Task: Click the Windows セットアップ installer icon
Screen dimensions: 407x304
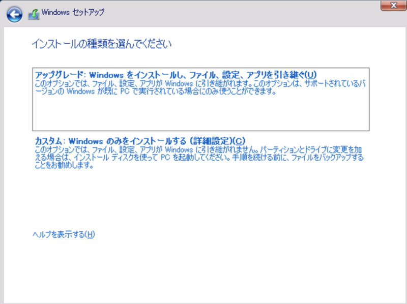Action: click(34, 14)
